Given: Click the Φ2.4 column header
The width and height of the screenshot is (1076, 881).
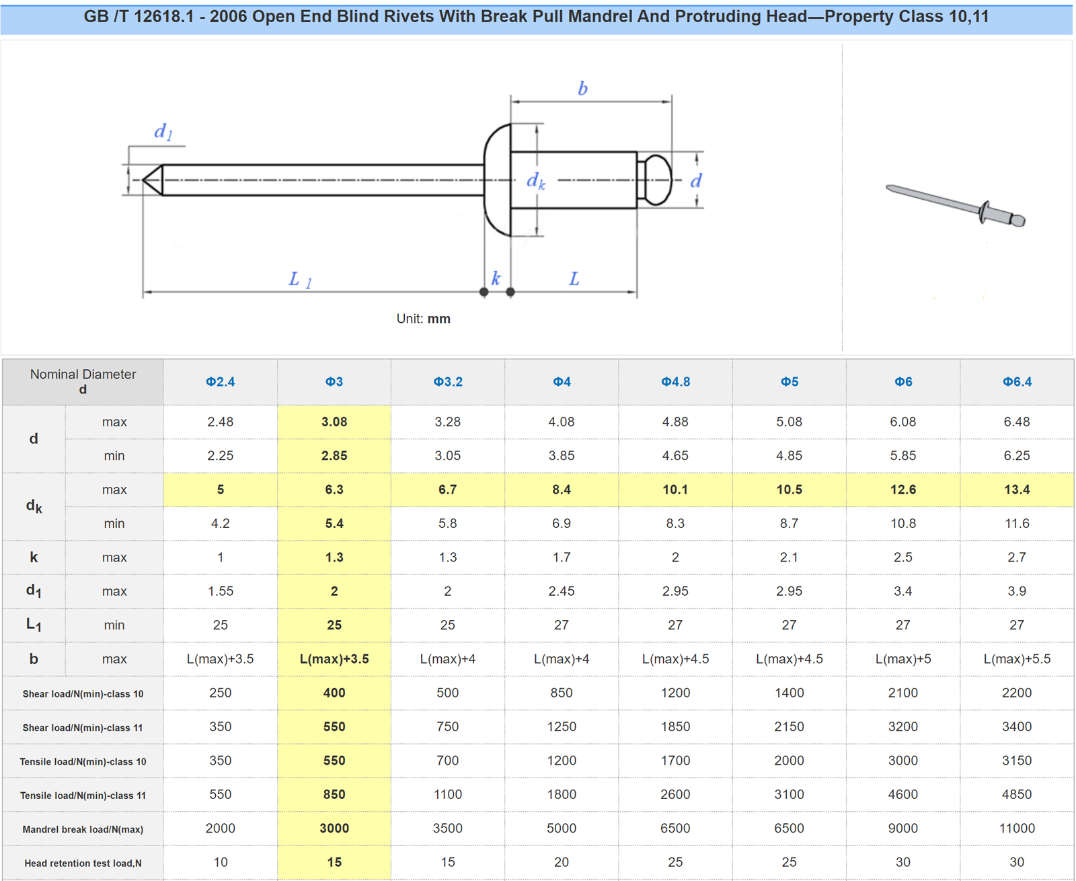Looking at the screenshot, I should (221, 382).
